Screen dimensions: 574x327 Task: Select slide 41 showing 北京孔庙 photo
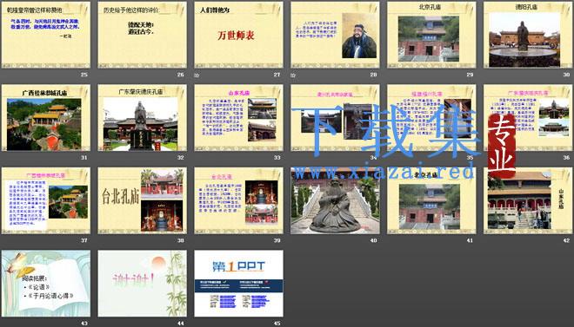431,200
